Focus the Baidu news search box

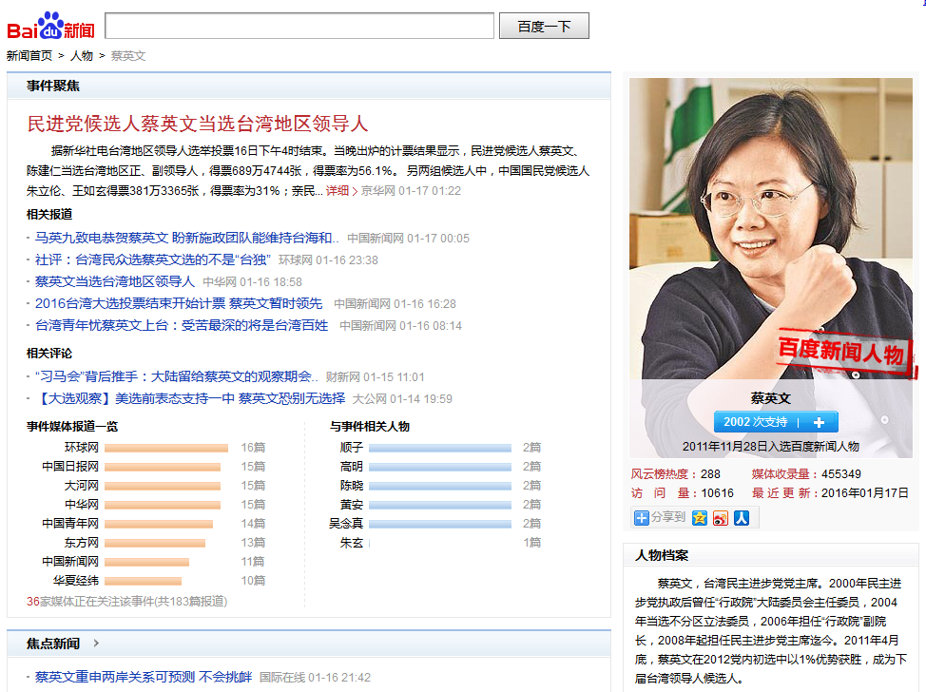tap(299, 26)
